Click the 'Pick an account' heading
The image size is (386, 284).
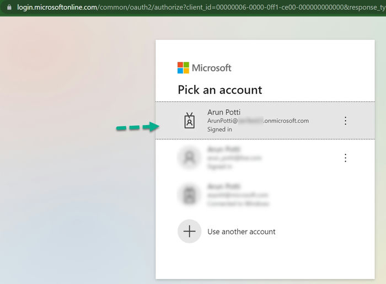(x=220, y=90)
